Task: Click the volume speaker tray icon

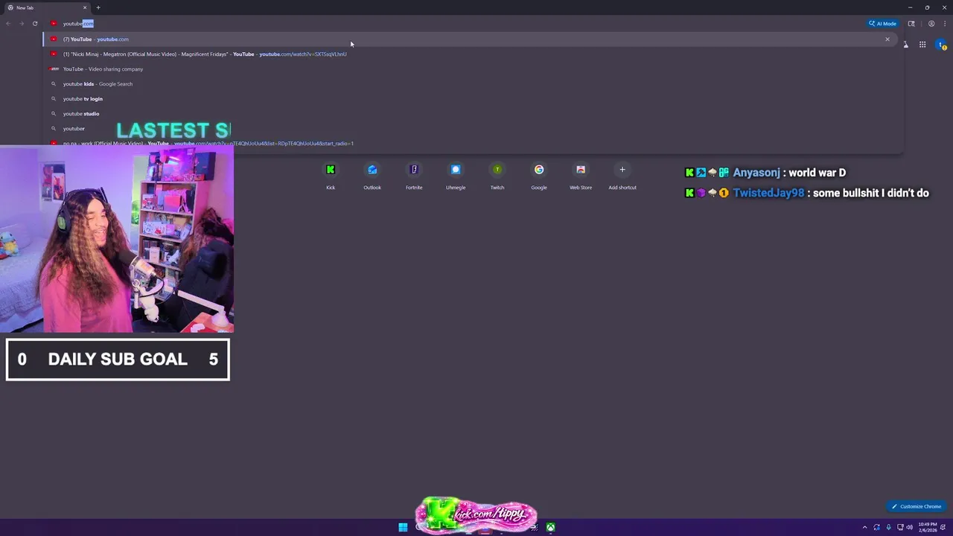Action: tap(910, 527)
